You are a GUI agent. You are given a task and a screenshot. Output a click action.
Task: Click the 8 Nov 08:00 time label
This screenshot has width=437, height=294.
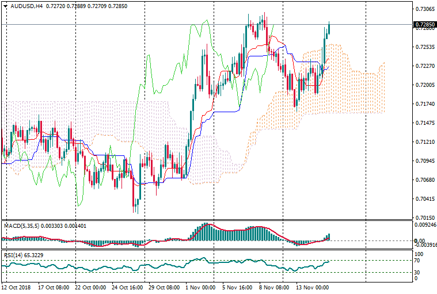point(274,287)
